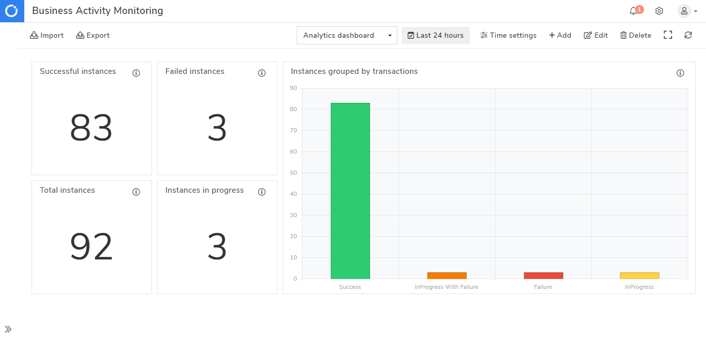Open the user profile dropdown menu
This screenshot has width=706, height=338.
(687, 11)
